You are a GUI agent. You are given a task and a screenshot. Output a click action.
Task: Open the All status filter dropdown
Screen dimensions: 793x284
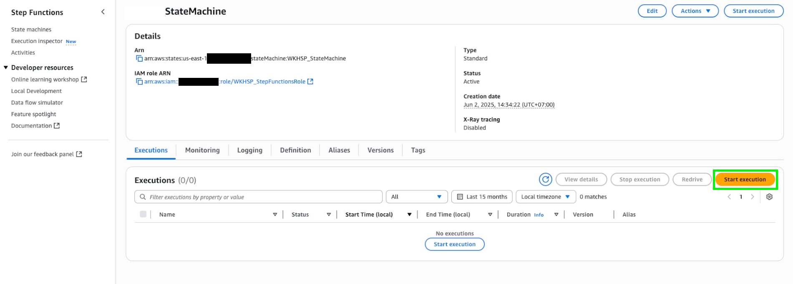pyautogui.click(x=417, y=197)
